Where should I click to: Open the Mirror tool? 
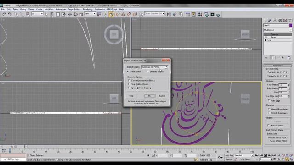[x=169, y=14]
